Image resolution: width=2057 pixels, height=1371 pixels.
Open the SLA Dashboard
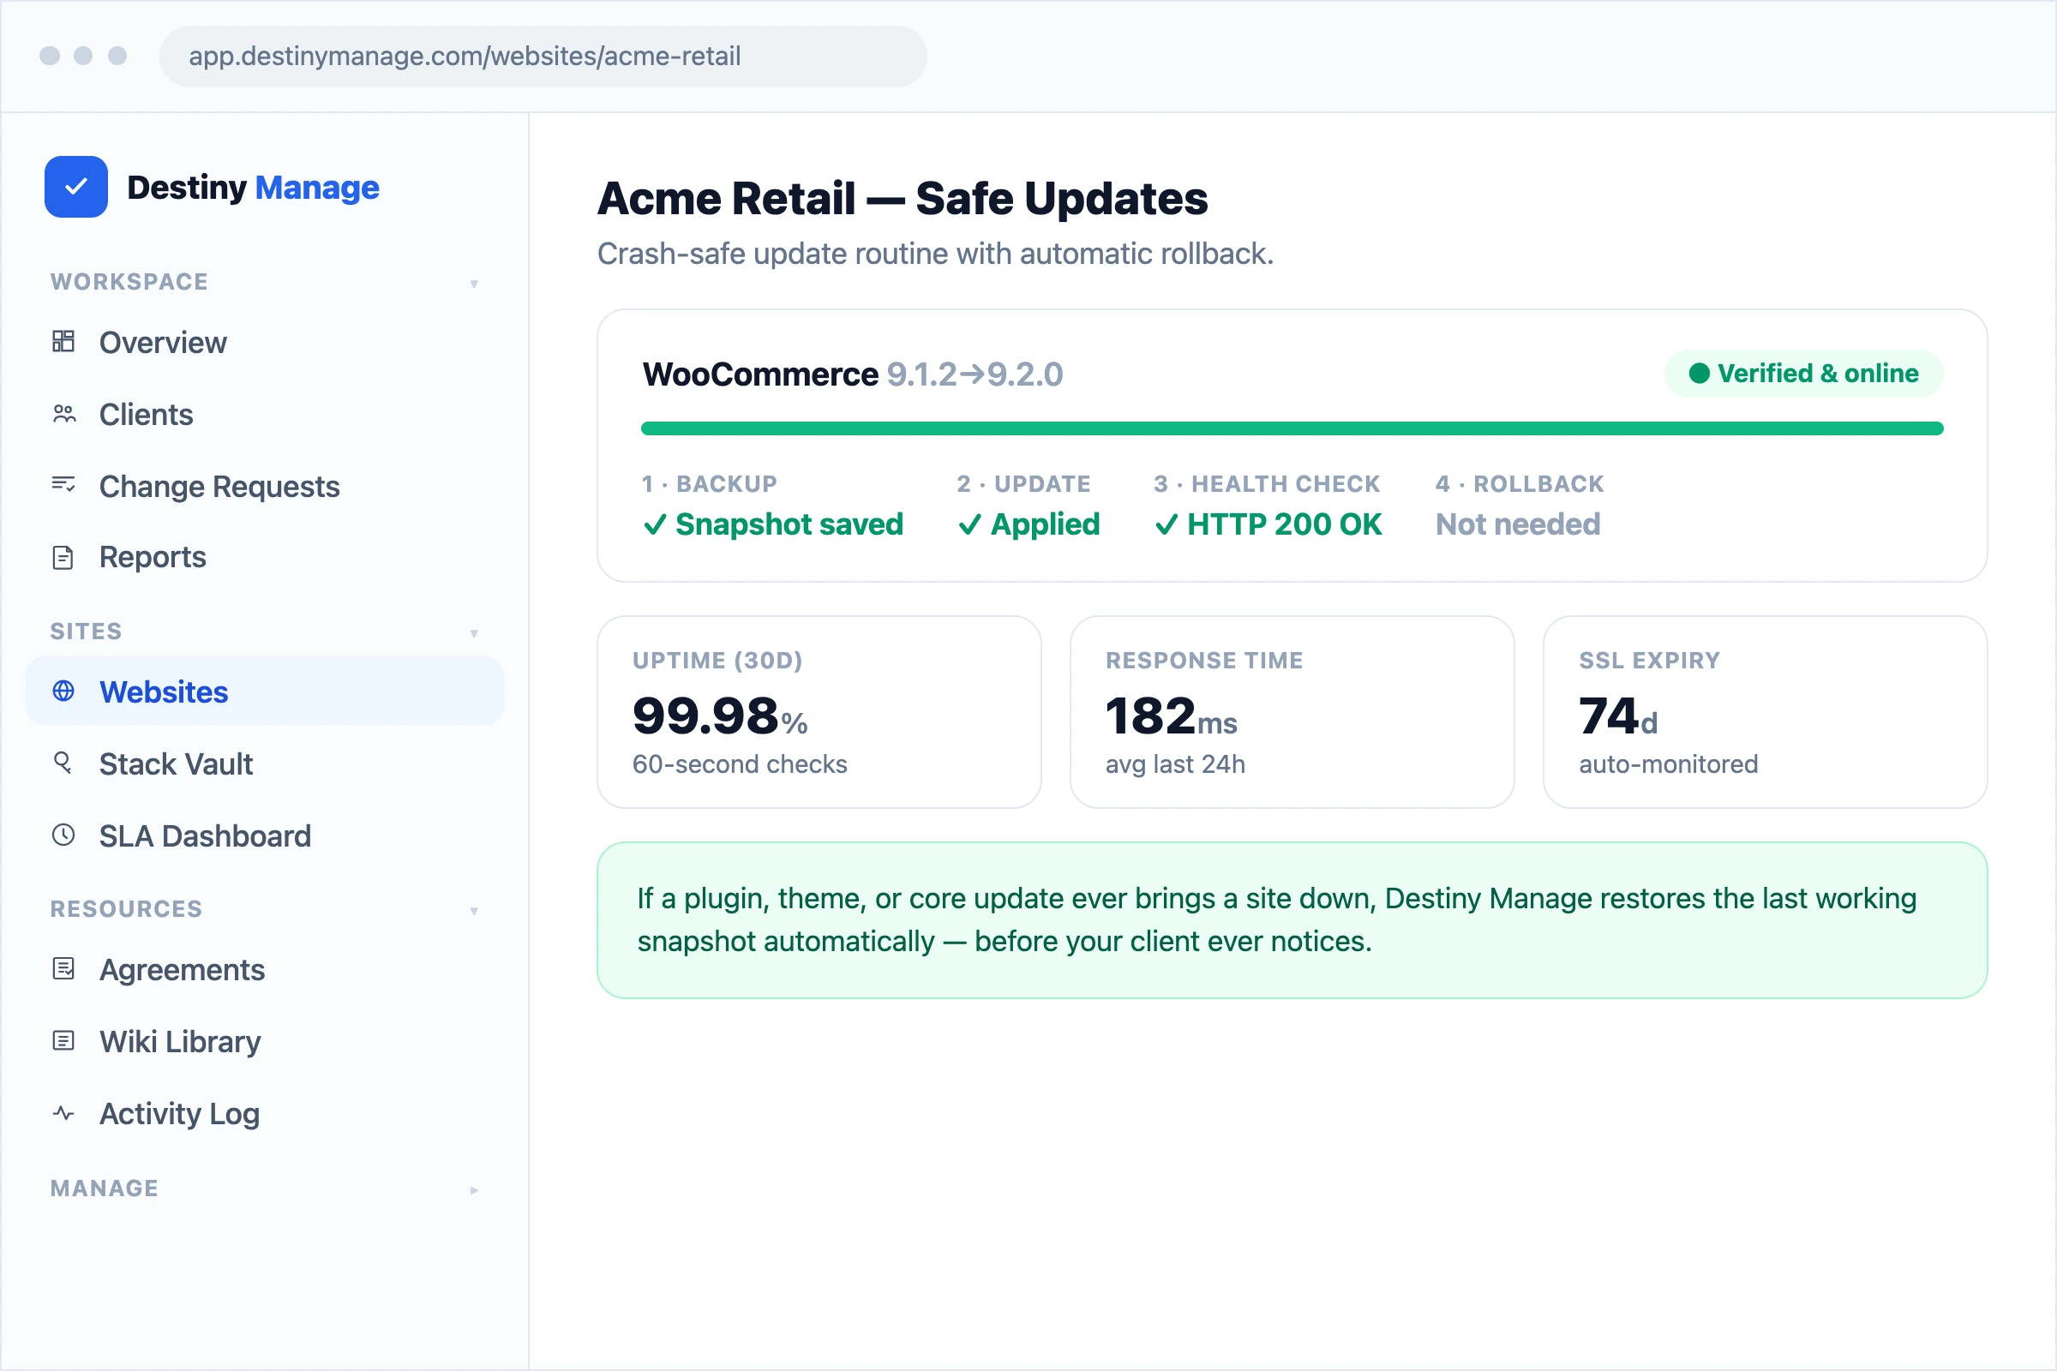(265, 835)
